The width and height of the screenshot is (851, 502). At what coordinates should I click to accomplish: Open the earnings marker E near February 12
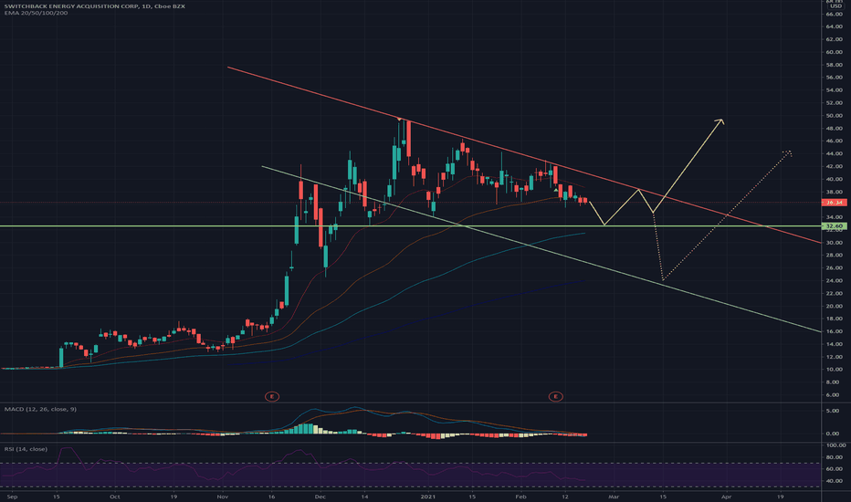pyautogui.click(x=555, y=397)
